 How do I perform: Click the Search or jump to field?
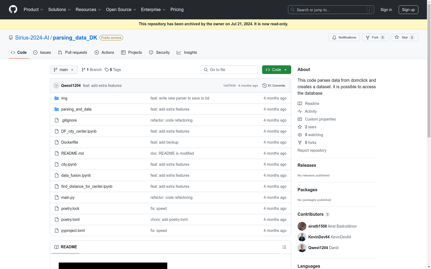pyautogui.click(x=331, y=10)
